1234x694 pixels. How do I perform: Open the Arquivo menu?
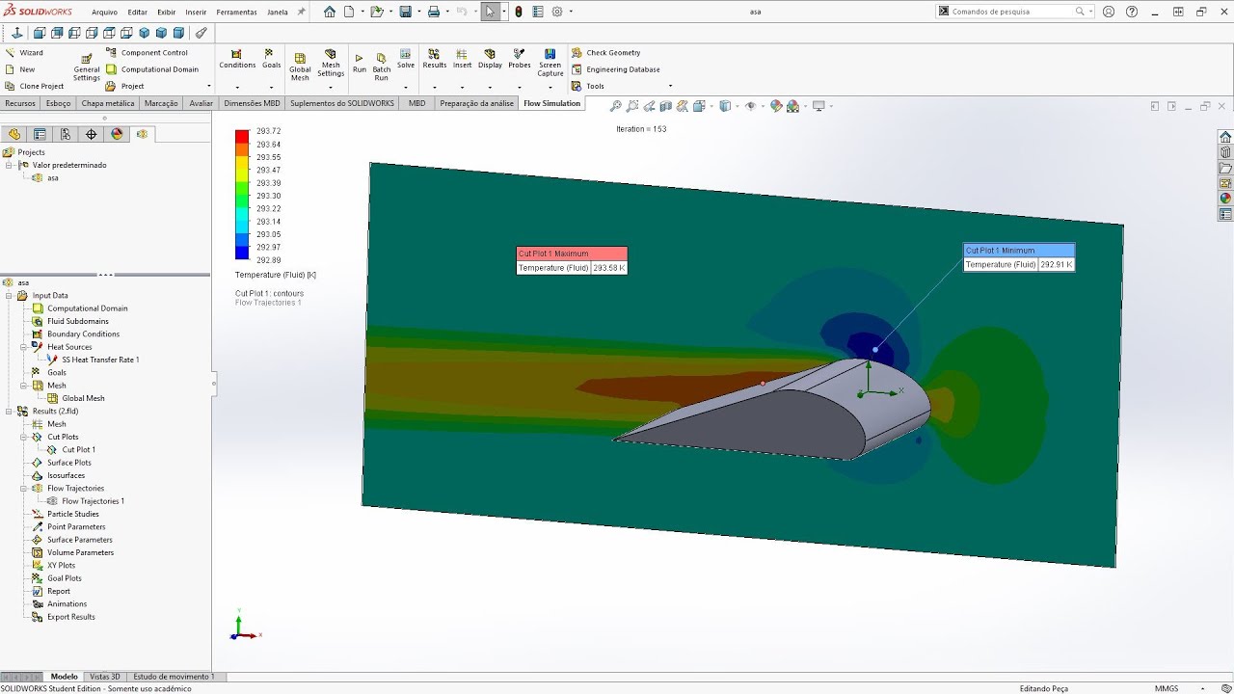[x=104, y=13]
